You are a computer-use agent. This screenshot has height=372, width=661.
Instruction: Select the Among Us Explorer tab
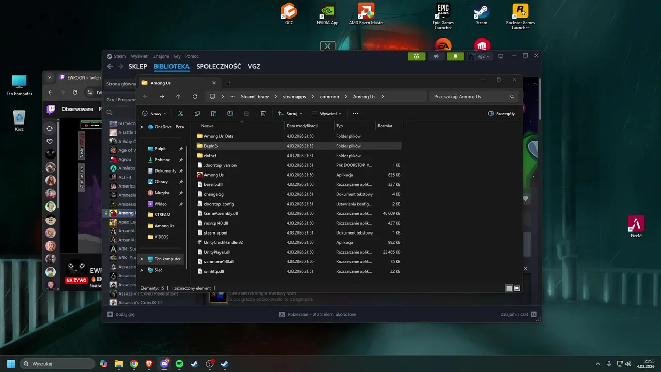coord(179,83)
